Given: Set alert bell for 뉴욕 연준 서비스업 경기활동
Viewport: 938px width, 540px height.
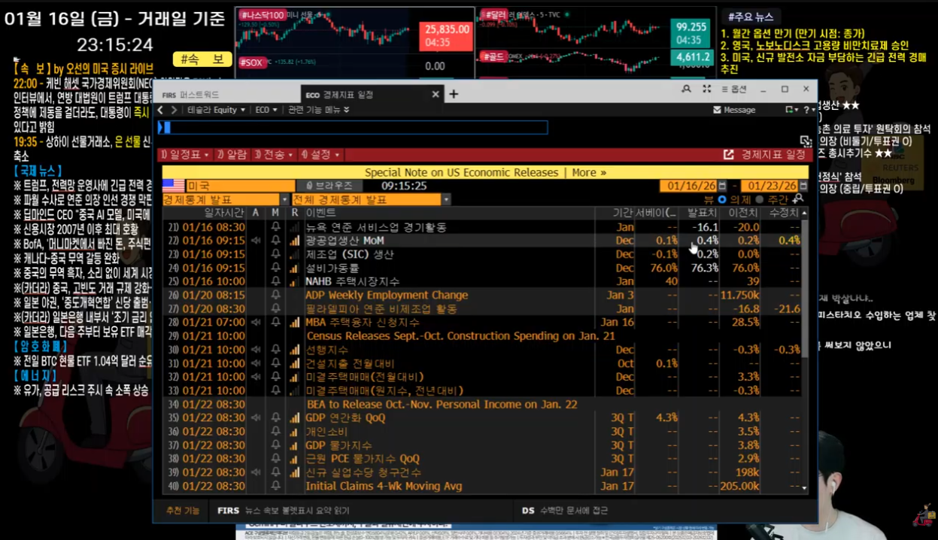Looking at the screenshot, I should [275, 227].
